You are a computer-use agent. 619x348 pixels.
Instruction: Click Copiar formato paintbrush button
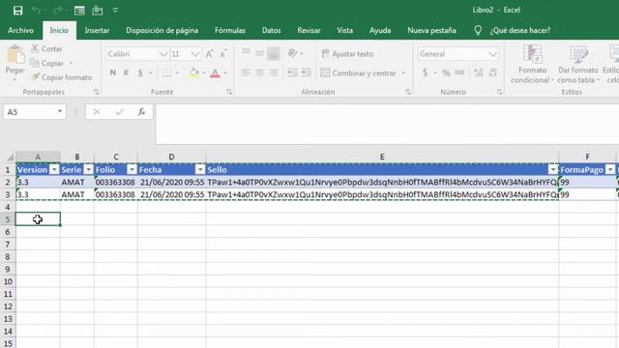click(x=61, y=77)
